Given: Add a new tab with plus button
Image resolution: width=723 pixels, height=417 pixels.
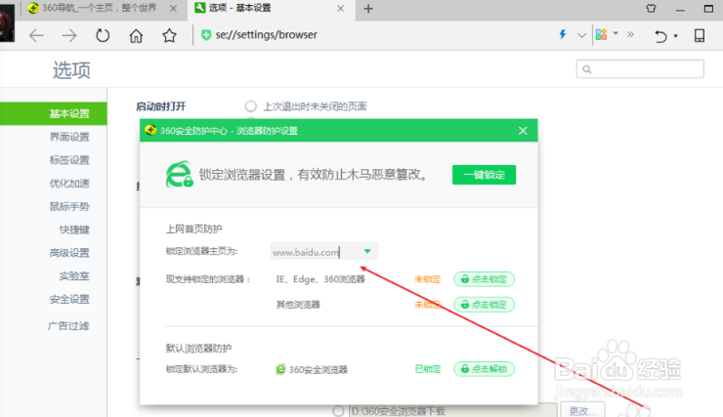Looking at the screenshot, I should 368,9.
